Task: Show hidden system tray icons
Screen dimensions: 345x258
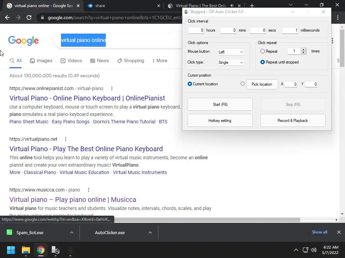Action: [296, 250]
